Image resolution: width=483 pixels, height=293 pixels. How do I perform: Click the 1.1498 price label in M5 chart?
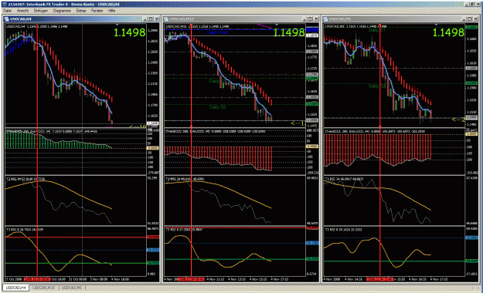coord(448,32)
